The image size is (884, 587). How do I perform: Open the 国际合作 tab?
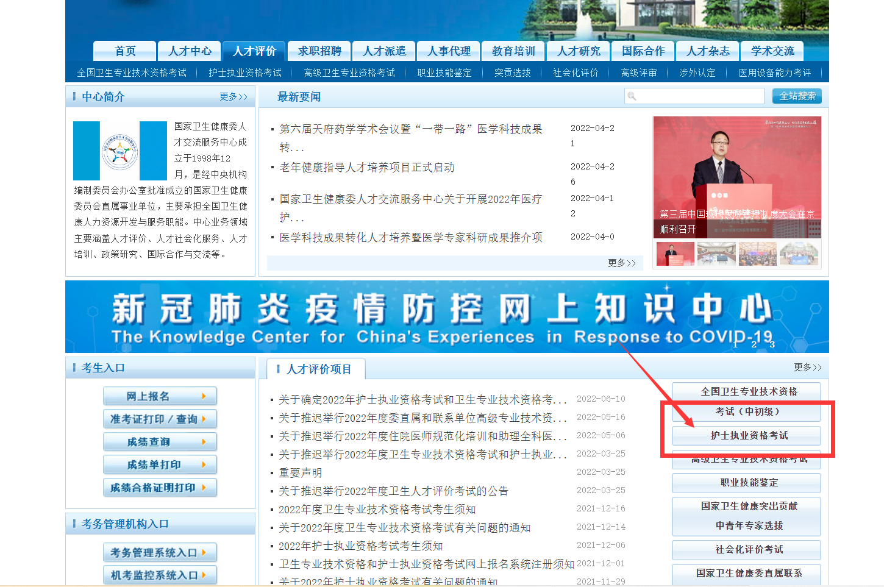(x=643, y=51)
